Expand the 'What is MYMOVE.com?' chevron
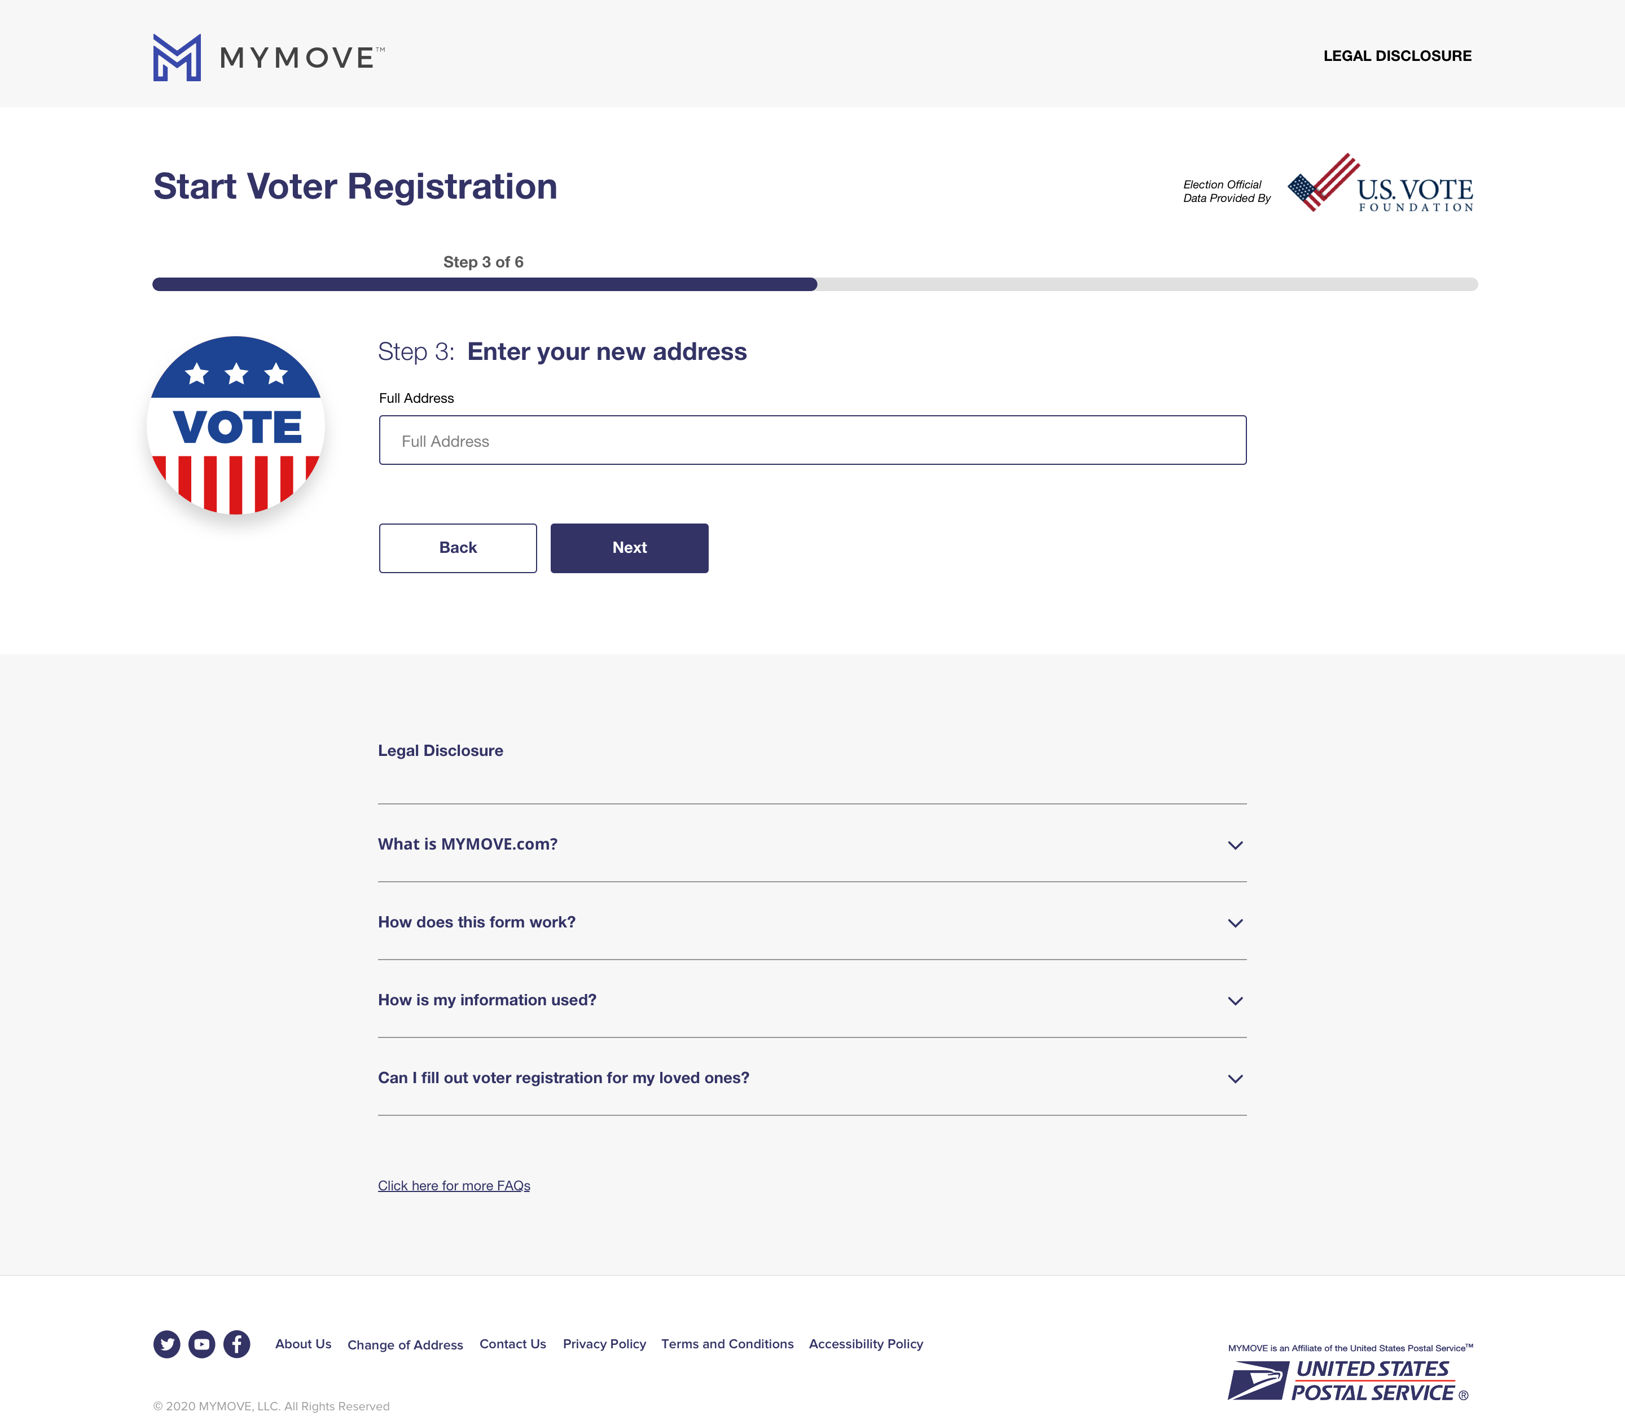The image size is (1625, 1425). coord(1235,845)
